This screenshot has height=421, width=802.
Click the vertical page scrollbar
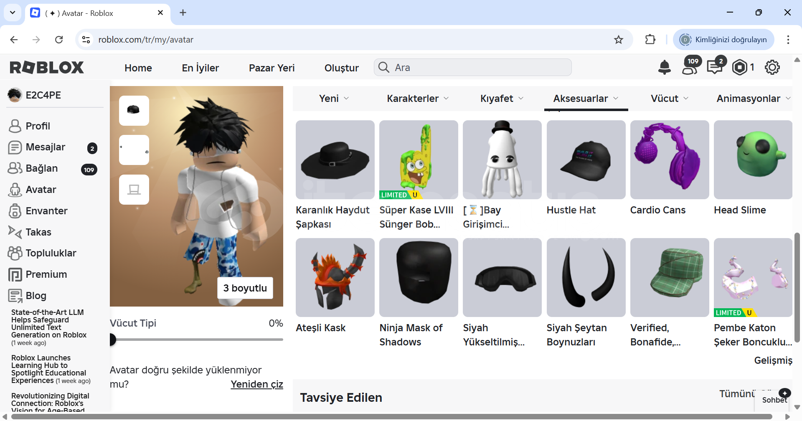tap(797, 287)
